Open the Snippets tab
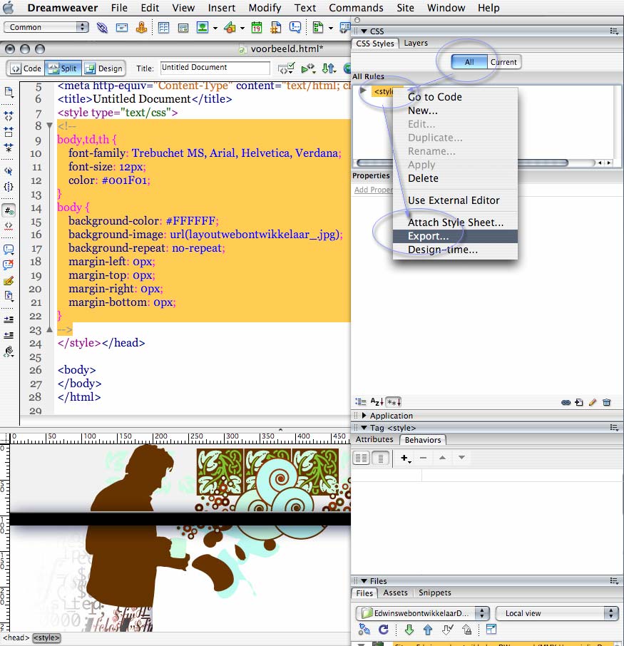Screen dimensions: 624x646 tap(435, 593)
